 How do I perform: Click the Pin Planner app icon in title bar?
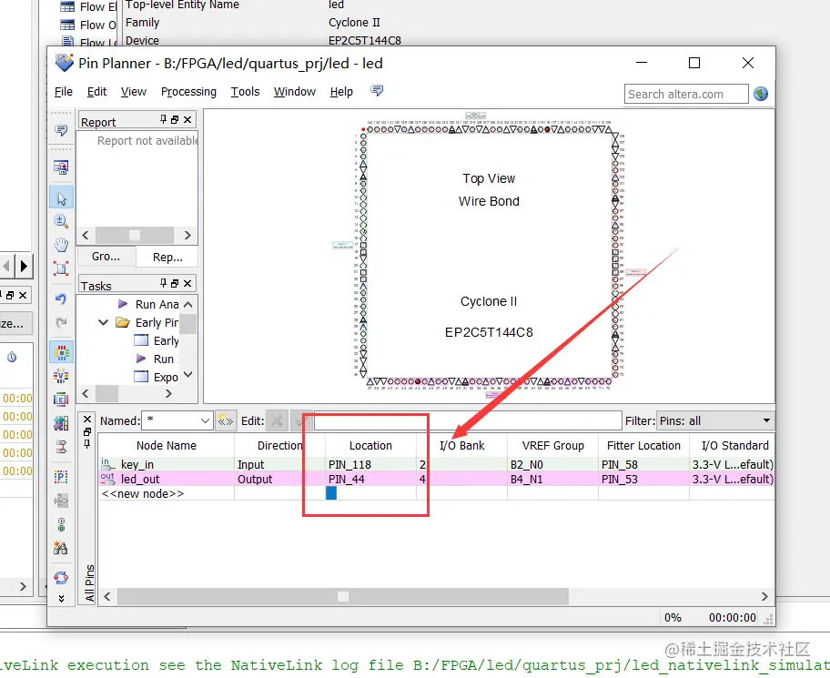tap(64, 63)
